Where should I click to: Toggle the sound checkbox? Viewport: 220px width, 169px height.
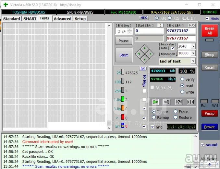coord(202,145)
